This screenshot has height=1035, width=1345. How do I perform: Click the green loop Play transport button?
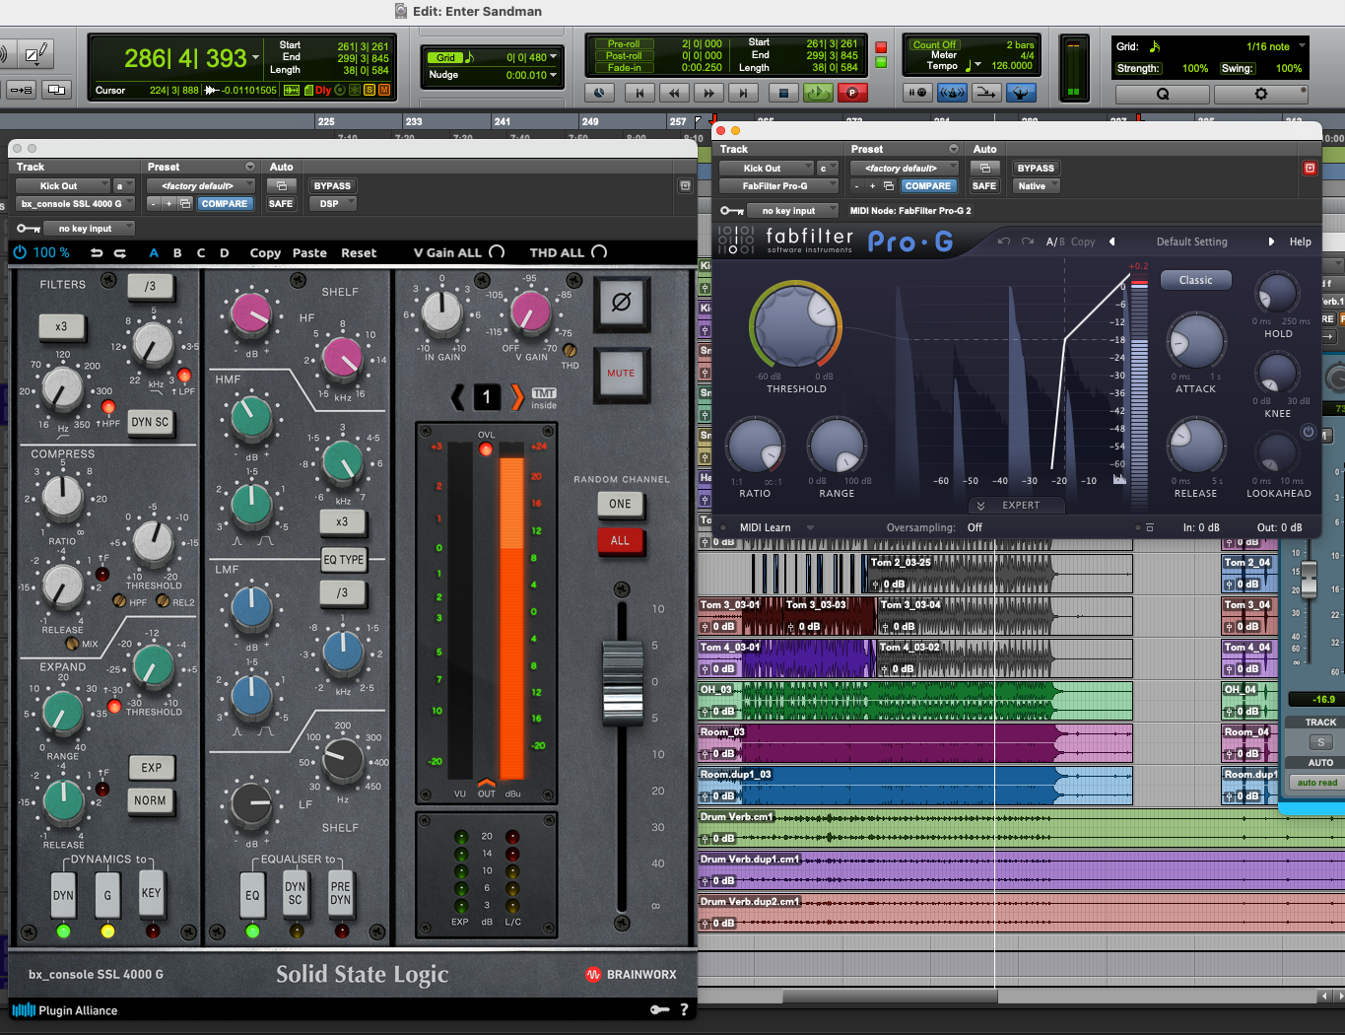[x=818, y=93]
